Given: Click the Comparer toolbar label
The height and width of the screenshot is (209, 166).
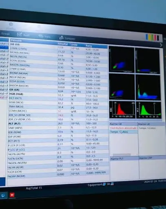Looking at the screenshot, I should [70, 39].
